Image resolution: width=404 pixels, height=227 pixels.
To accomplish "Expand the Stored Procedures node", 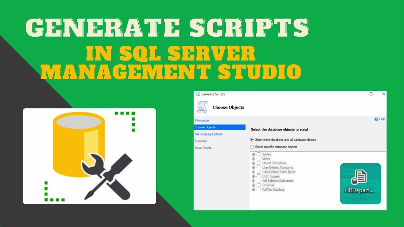I will point(254,163).
